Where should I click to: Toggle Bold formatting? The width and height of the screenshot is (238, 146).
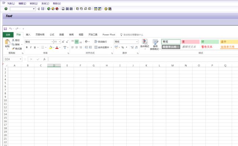pyautogui.click(x=27, y=47)
